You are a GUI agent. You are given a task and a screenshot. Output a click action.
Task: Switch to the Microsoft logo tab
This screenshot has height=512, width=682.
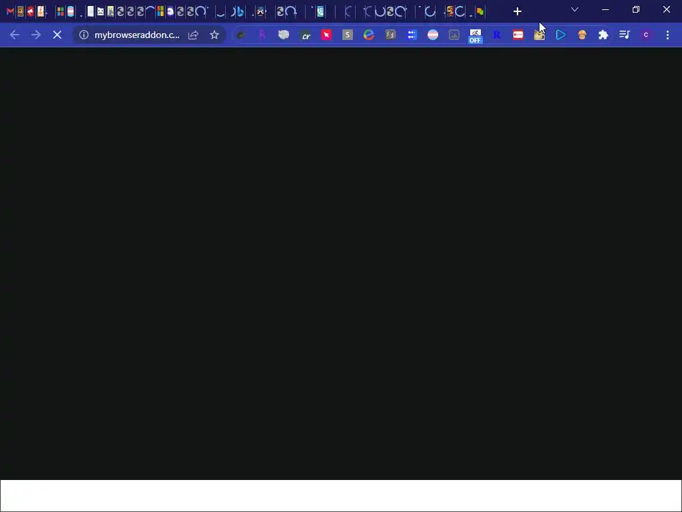[x=161, y=12]
